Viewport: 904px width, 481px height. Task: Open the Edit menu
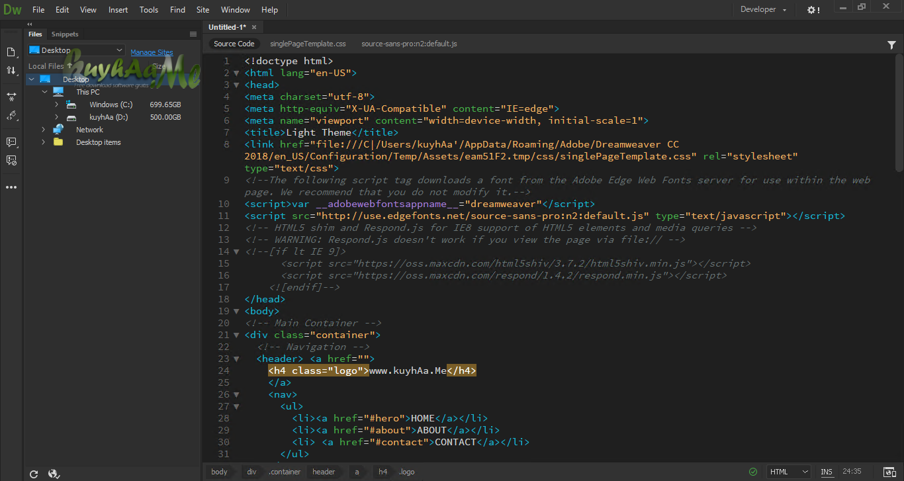62,10
